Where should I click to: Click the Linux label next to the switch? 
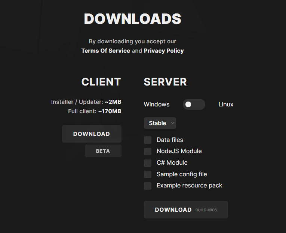[226, 105]
